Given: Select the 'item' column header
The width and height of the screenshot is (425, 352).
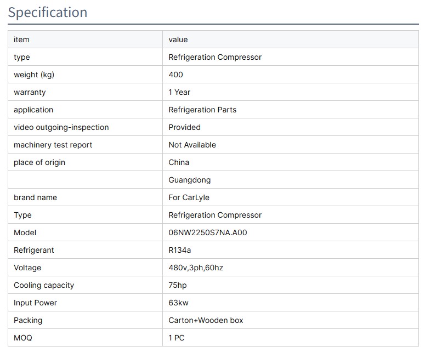Looking at the screenshot, I should 21,39.
